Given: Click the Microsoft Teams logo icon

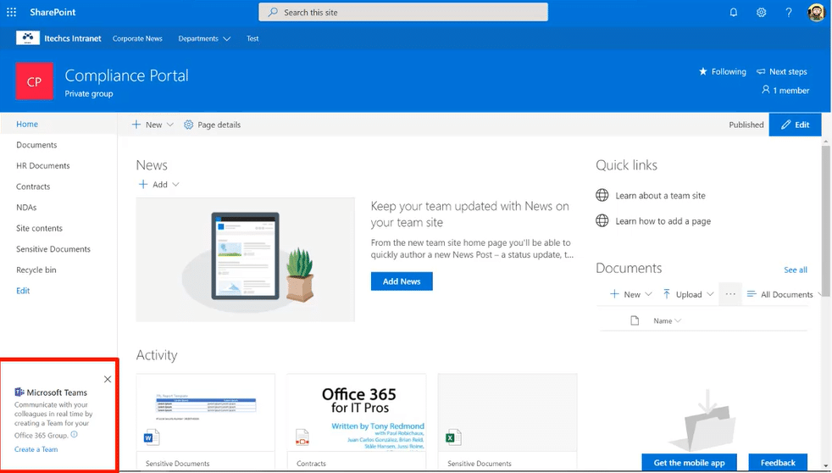Looking at the screenshot, I should pos(19,392).
